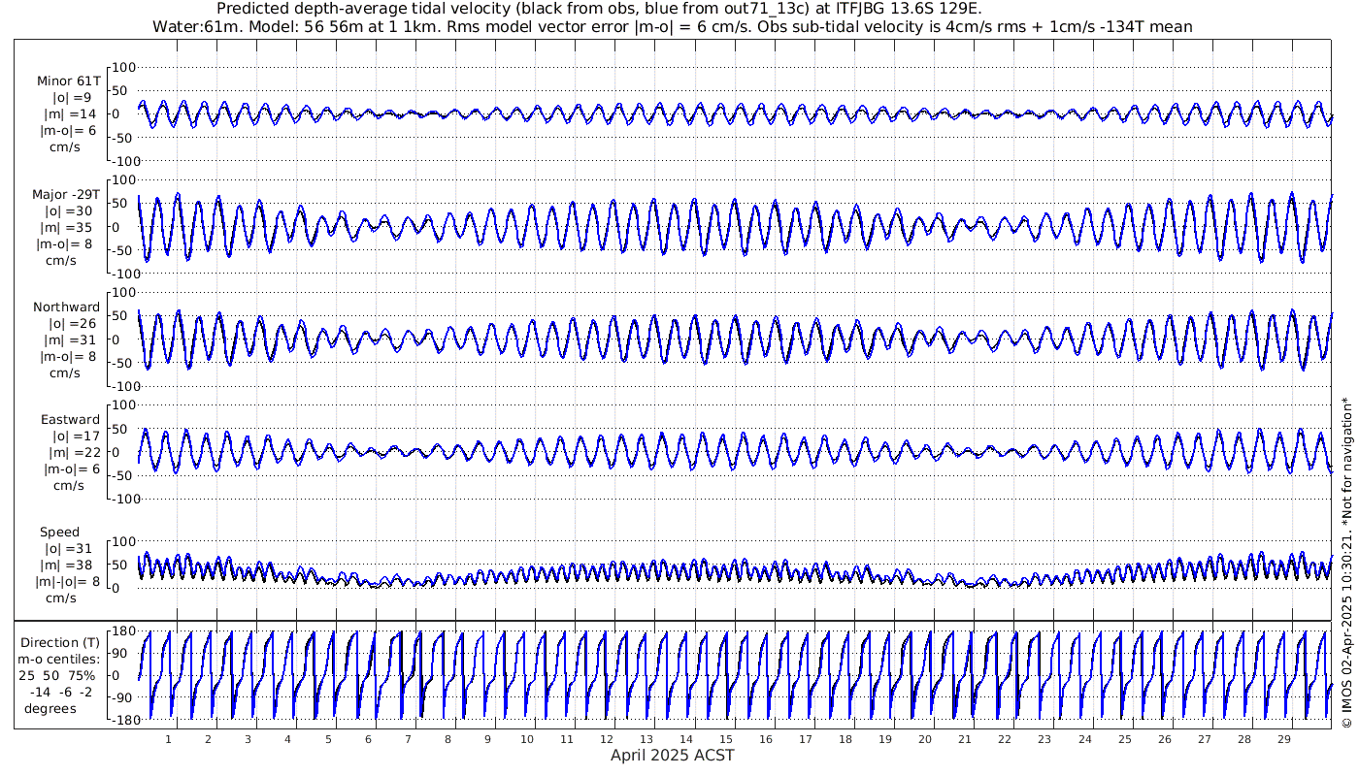The height and width of the screenshot is (776, 1359).
Task: Select "|m-o|= 6" in the Minor panel
Action: (68, 131)
